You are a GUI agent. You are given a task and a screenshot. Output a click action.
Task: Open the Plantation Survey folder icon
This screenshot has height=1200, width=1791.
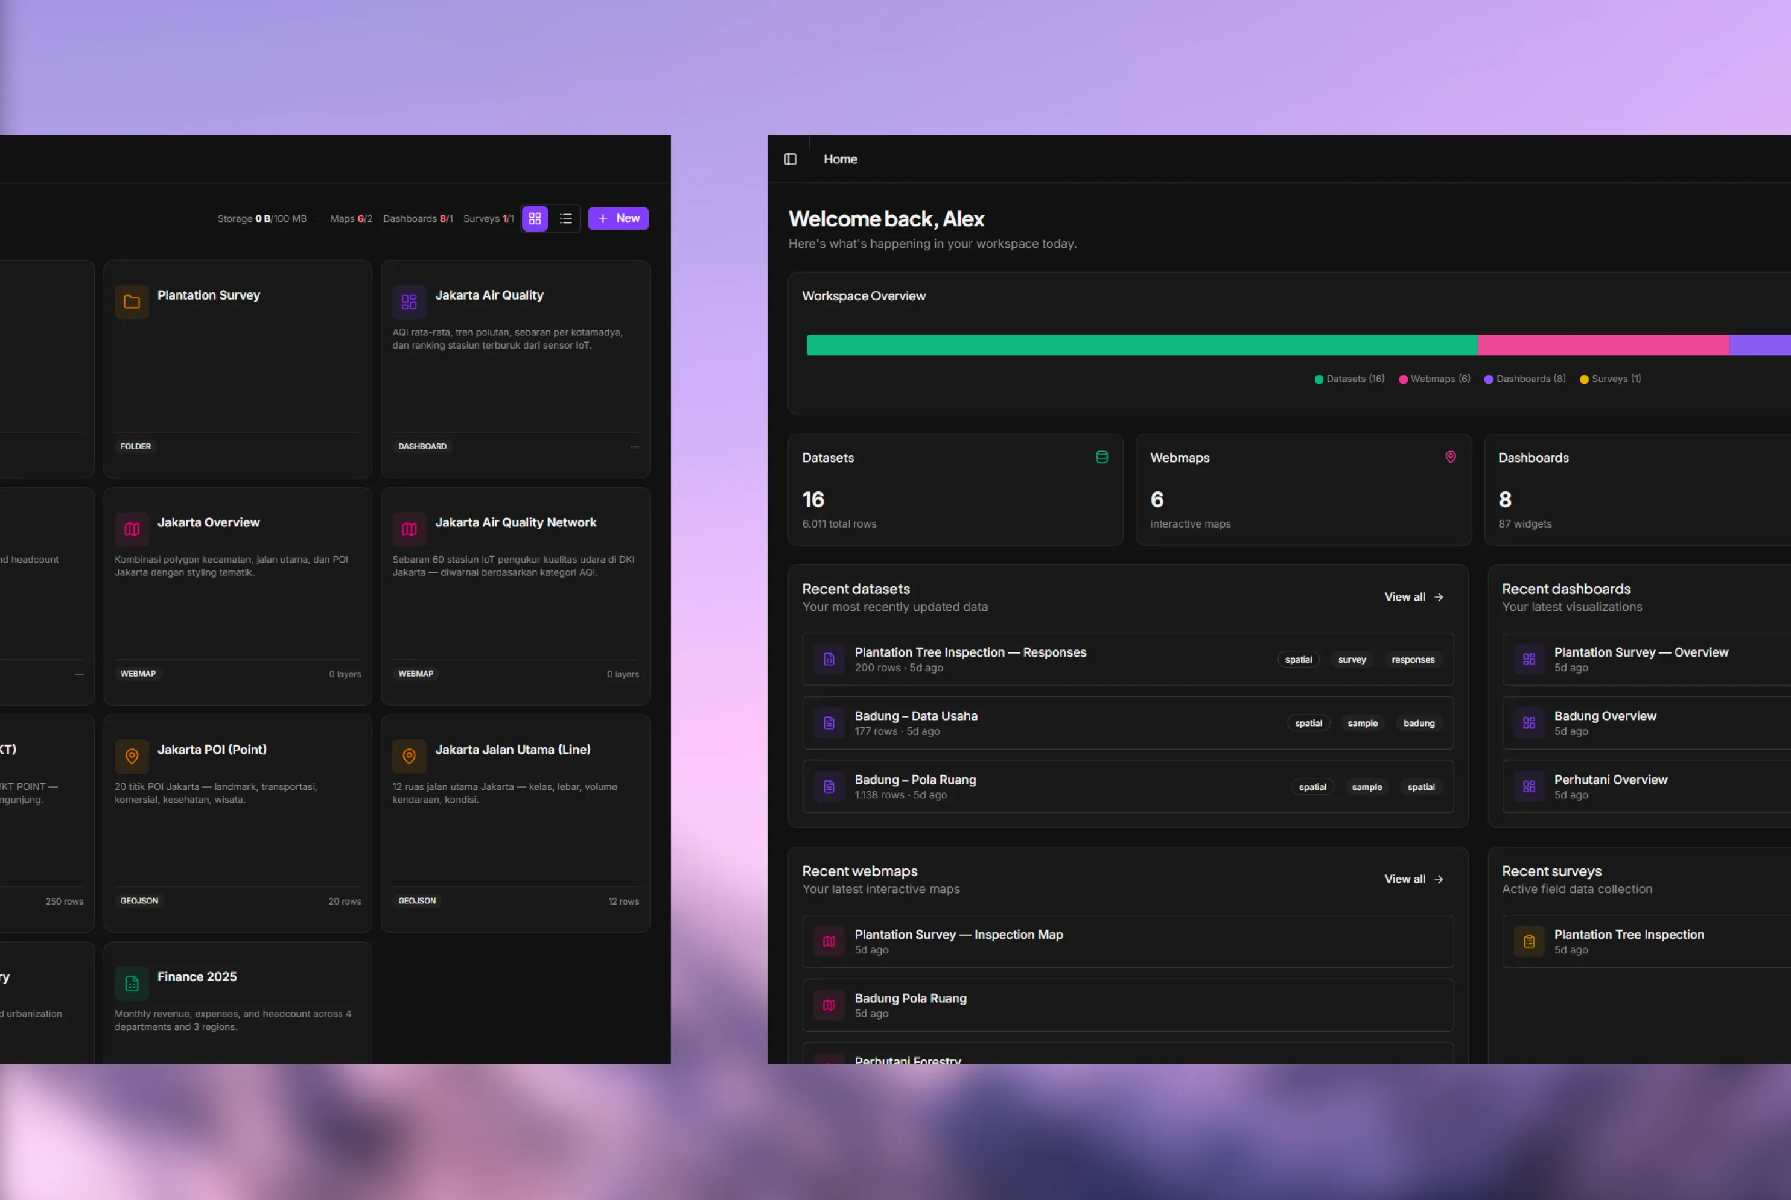(x=132, y=302)
